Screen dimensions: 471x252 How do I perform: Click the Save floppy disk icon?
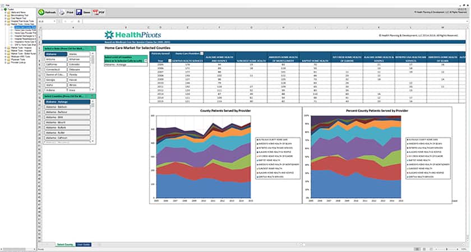point(78,12)
